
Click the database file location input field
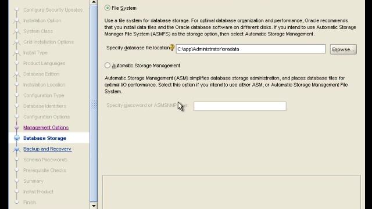(x=251, y=49)
